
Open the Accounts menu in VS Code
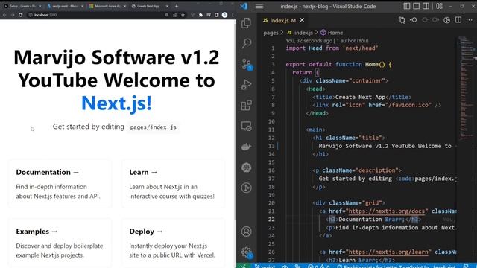pyautogui.click(x=247, y=232)
